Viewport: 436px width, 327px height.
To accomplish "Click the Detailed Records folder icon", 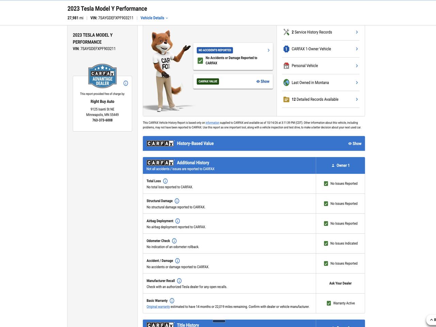I will 286,99.
